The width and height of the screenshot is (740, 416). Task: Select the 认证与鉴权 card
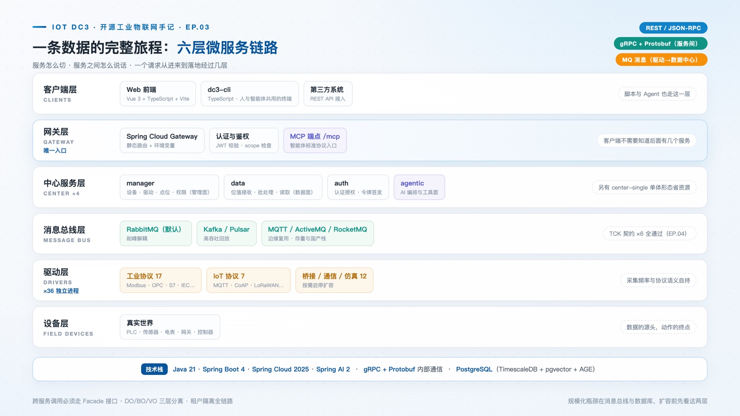pyautogui.click(x=244, y=141)
